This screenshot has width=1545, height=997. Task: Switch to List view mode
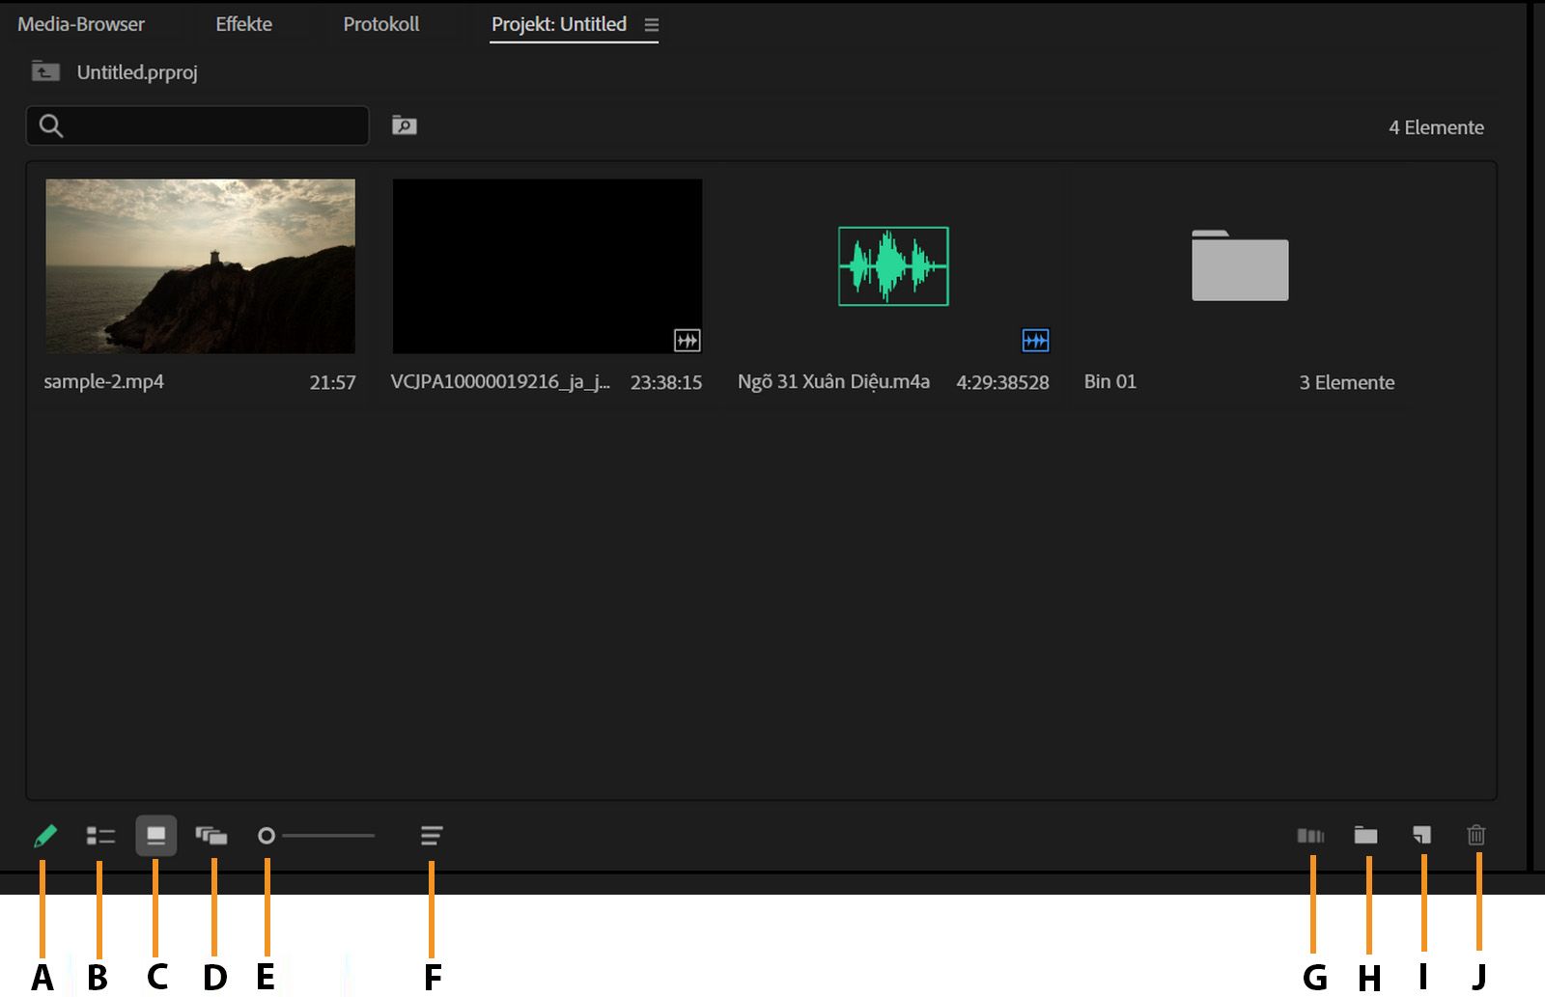[99, 836]
